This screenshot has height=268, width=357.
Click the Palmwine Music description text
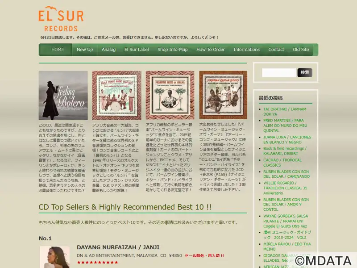(169, 157)
